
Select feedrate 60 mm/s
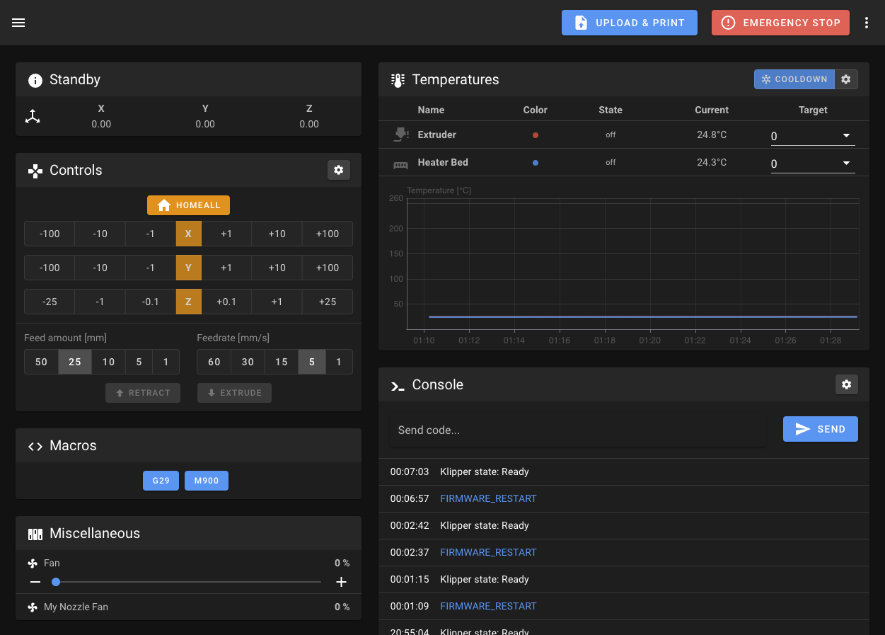click(x=214, y=362)
